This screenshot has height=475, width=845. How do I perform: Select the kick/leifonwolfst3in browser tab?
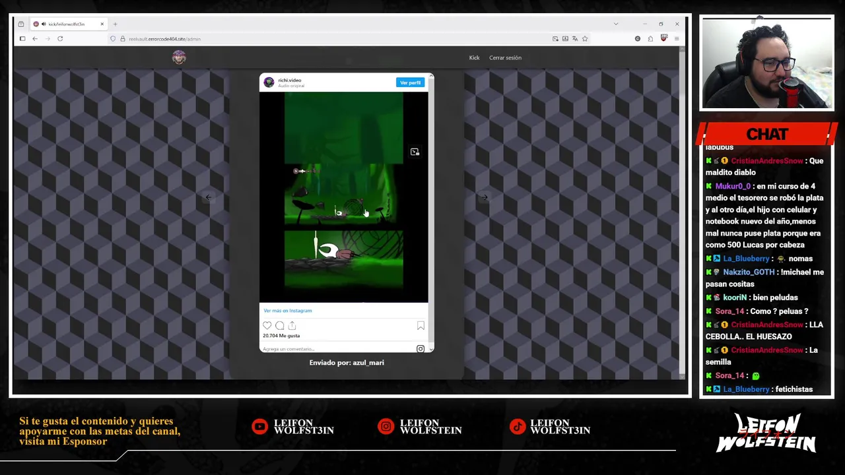[x=69, y=24]
